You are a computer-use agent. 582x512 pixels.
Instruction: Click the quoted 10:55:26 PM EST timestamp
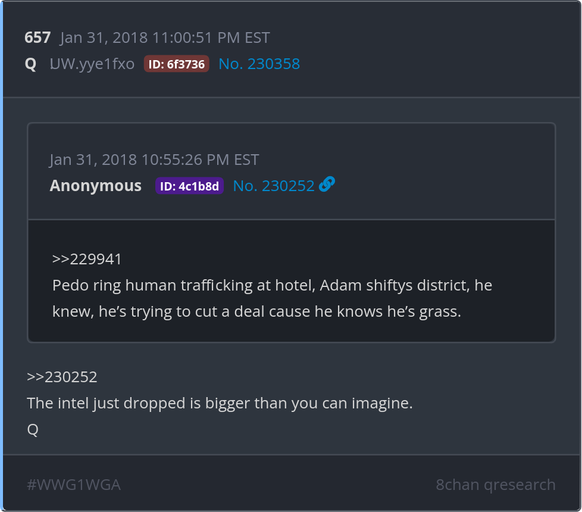(x=154, y=160)
